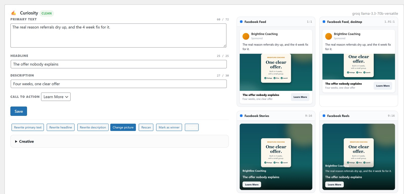Click the 1.91:1 ratio label
The height and width of the screenshot is (194, 404).
390,22
